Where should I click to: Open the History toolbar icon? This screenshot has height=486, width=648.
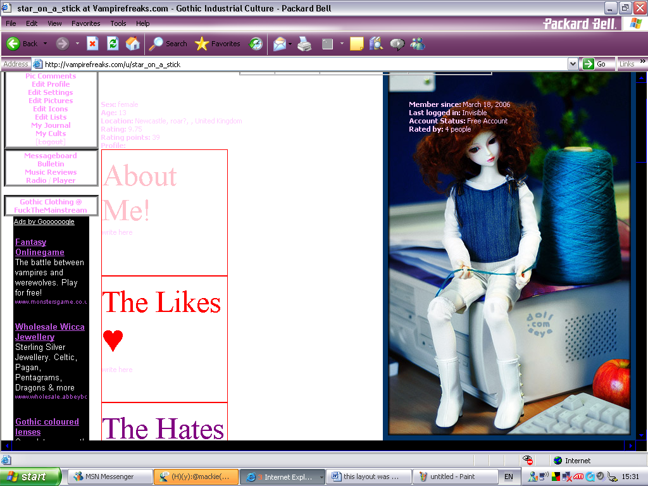click(x=256, y=44)
